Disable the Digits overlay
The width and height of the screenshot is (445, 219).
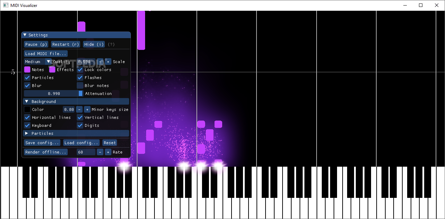[80, 125]
